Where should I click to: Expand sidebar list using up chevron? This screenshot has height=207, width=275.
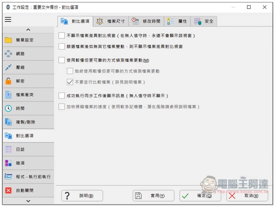click(28, 30)
